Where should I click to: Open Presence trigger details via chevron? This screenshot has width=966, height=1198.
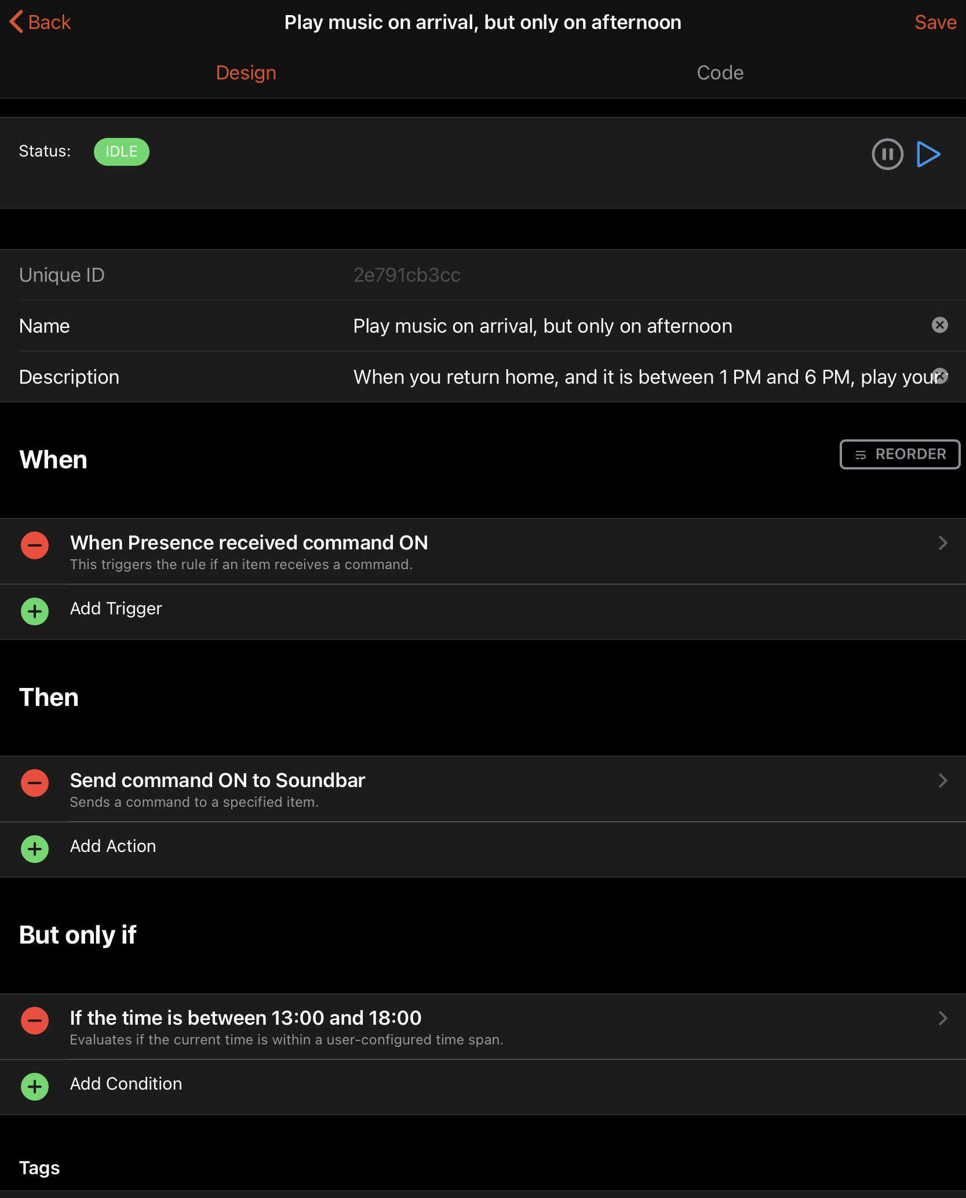pos(942,543)
